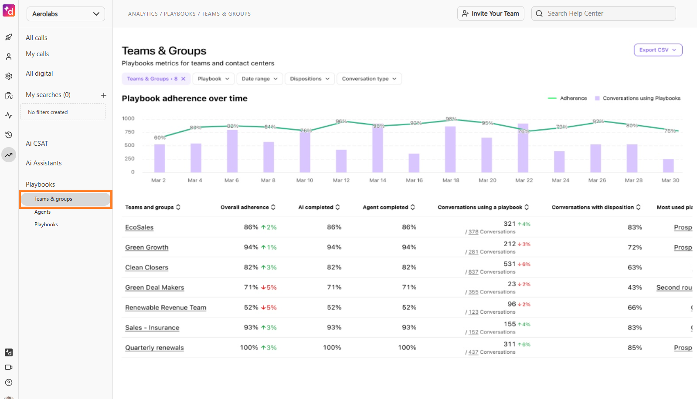Open the history clock sidebar icon

9,135
